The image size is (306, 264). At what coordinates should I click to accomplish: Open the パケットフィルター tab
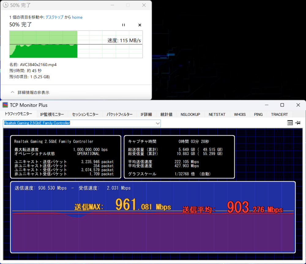119,114
